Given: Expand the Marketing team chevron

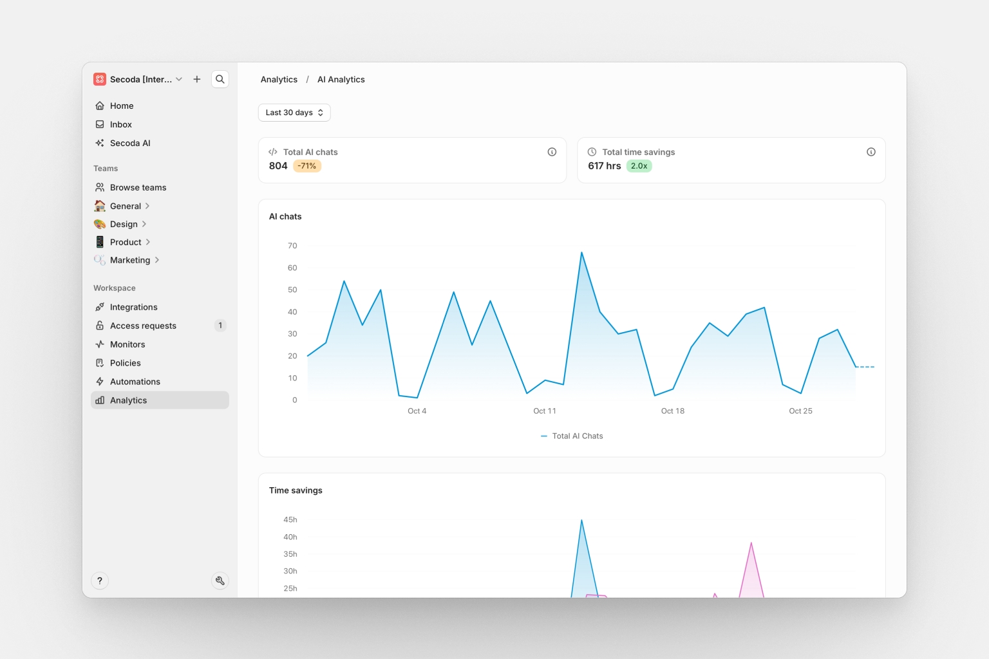Looking at the screenshot, I should point(157,260).
